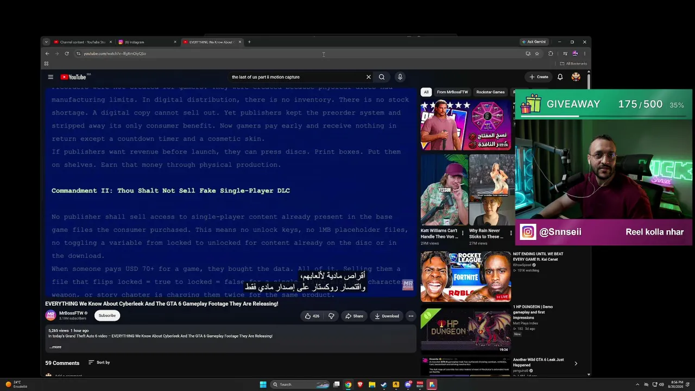Close the Instagram browser tab

pos(175,42)
